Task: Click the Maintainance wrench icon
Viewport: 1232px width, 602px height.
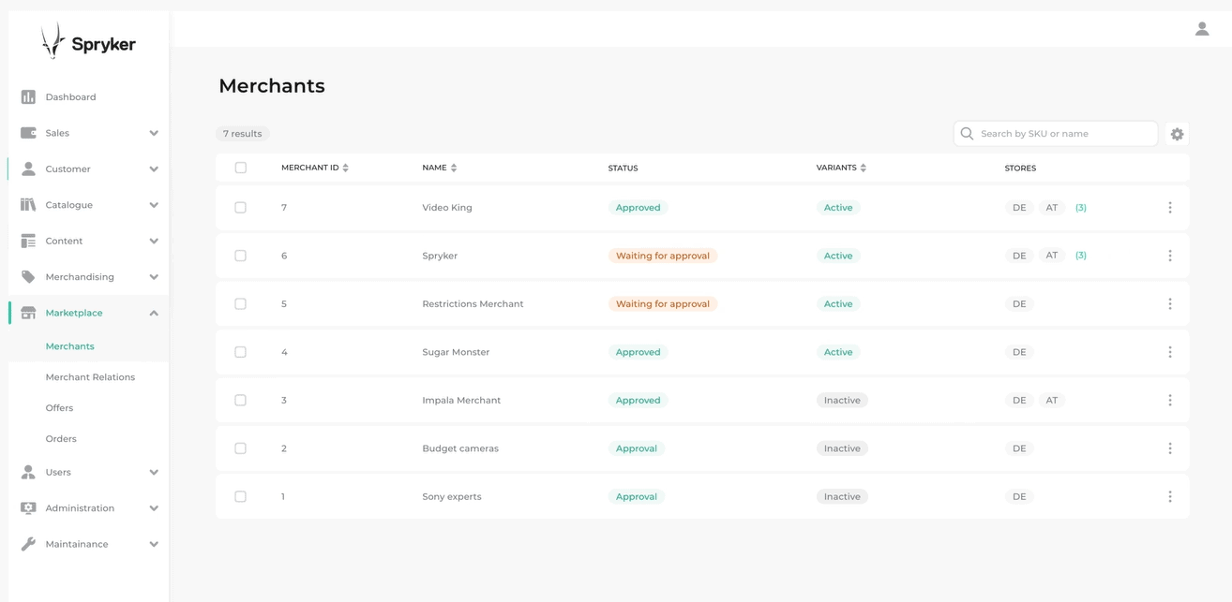Action: tap(28, 544)
